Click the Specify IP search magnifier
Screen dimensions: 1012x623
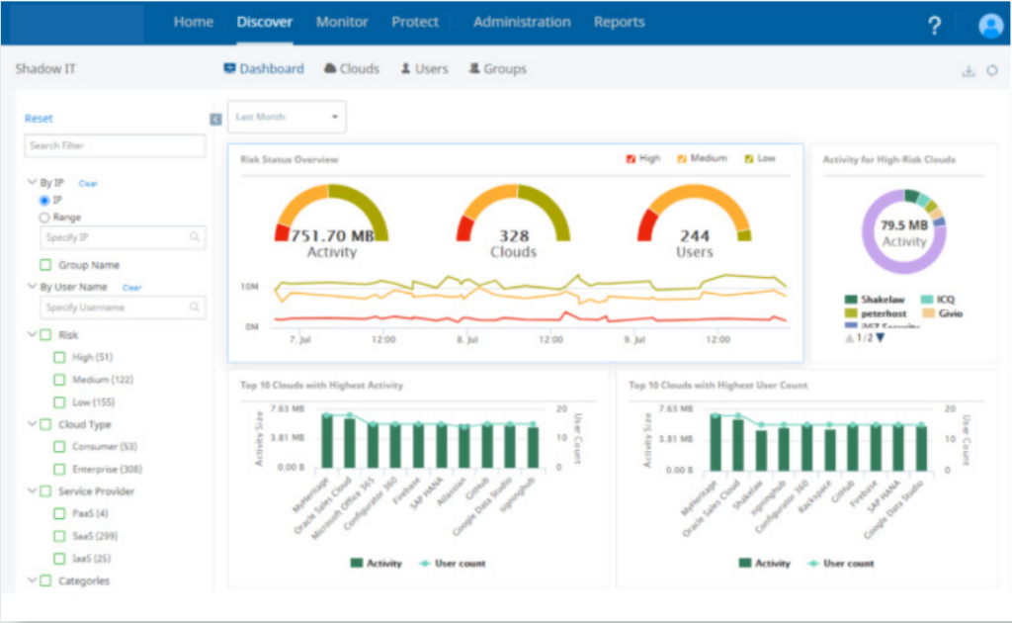coord(195,237)
